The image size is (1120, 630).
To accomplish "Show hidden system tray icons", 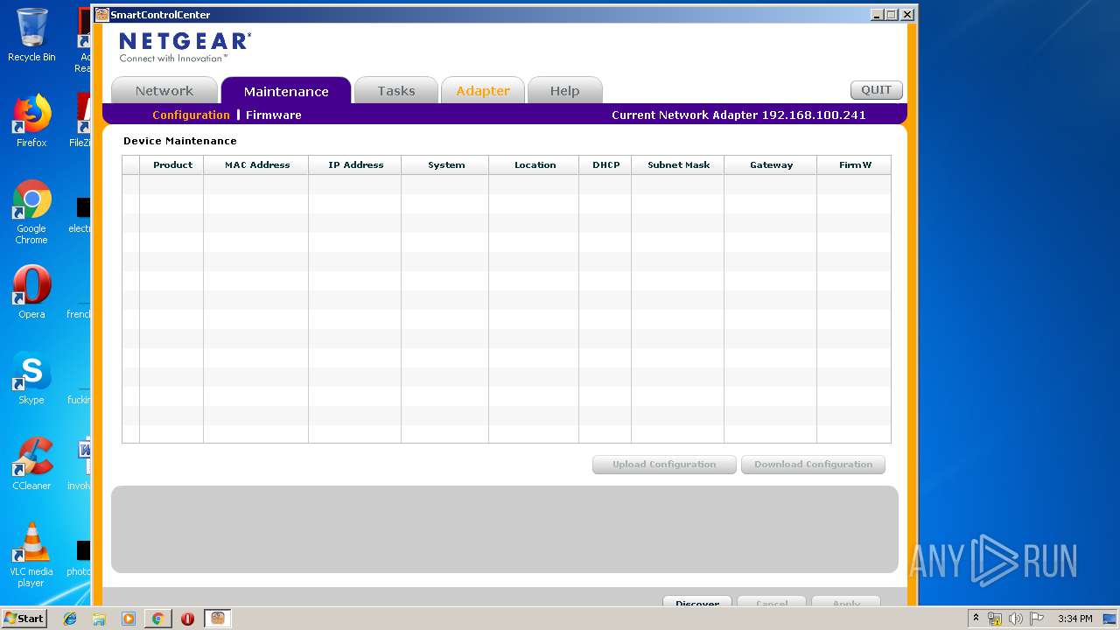I will click(x=976, y=619).
